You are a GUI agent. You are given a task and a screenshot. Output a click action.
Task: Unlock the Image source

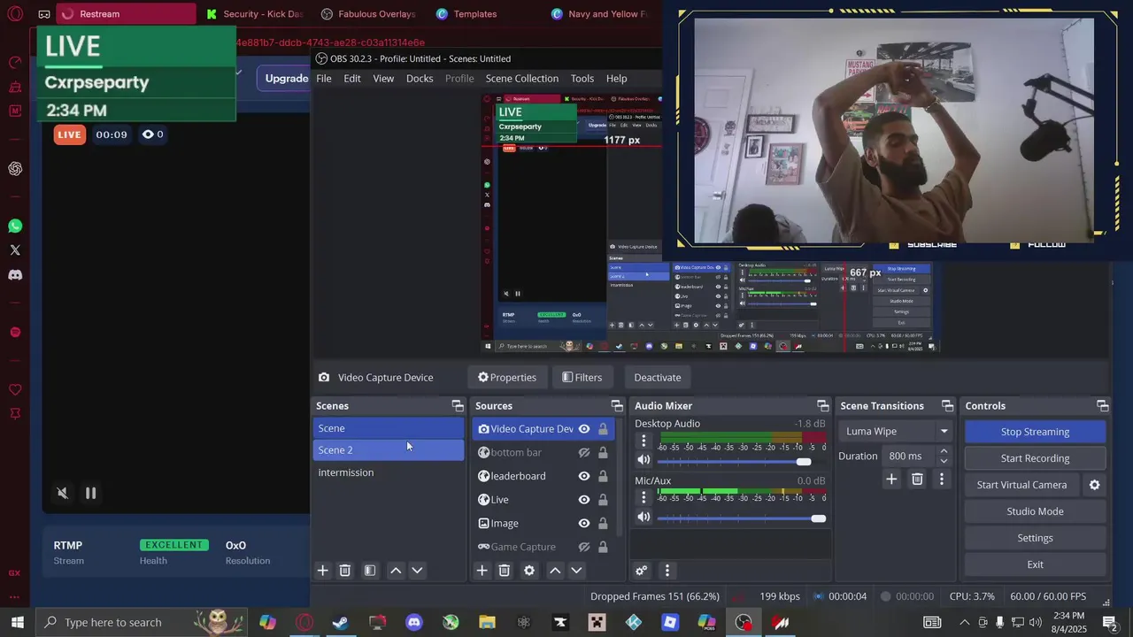603,524
